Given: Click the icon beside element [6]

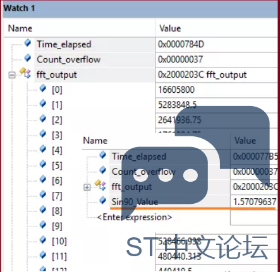Looking at the screenshot, I should 43,179.
